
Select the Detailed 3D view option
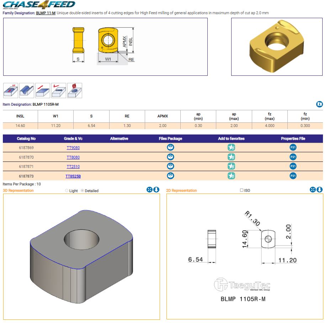tap(83, 191)
